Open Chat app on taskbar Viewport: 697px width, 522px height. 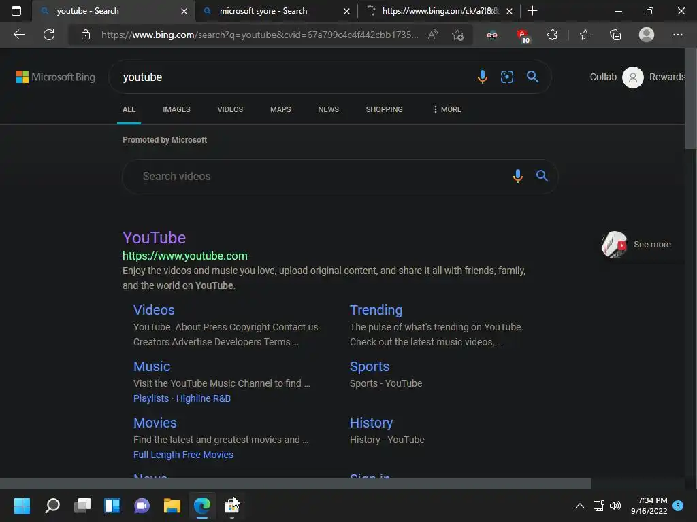142,506
